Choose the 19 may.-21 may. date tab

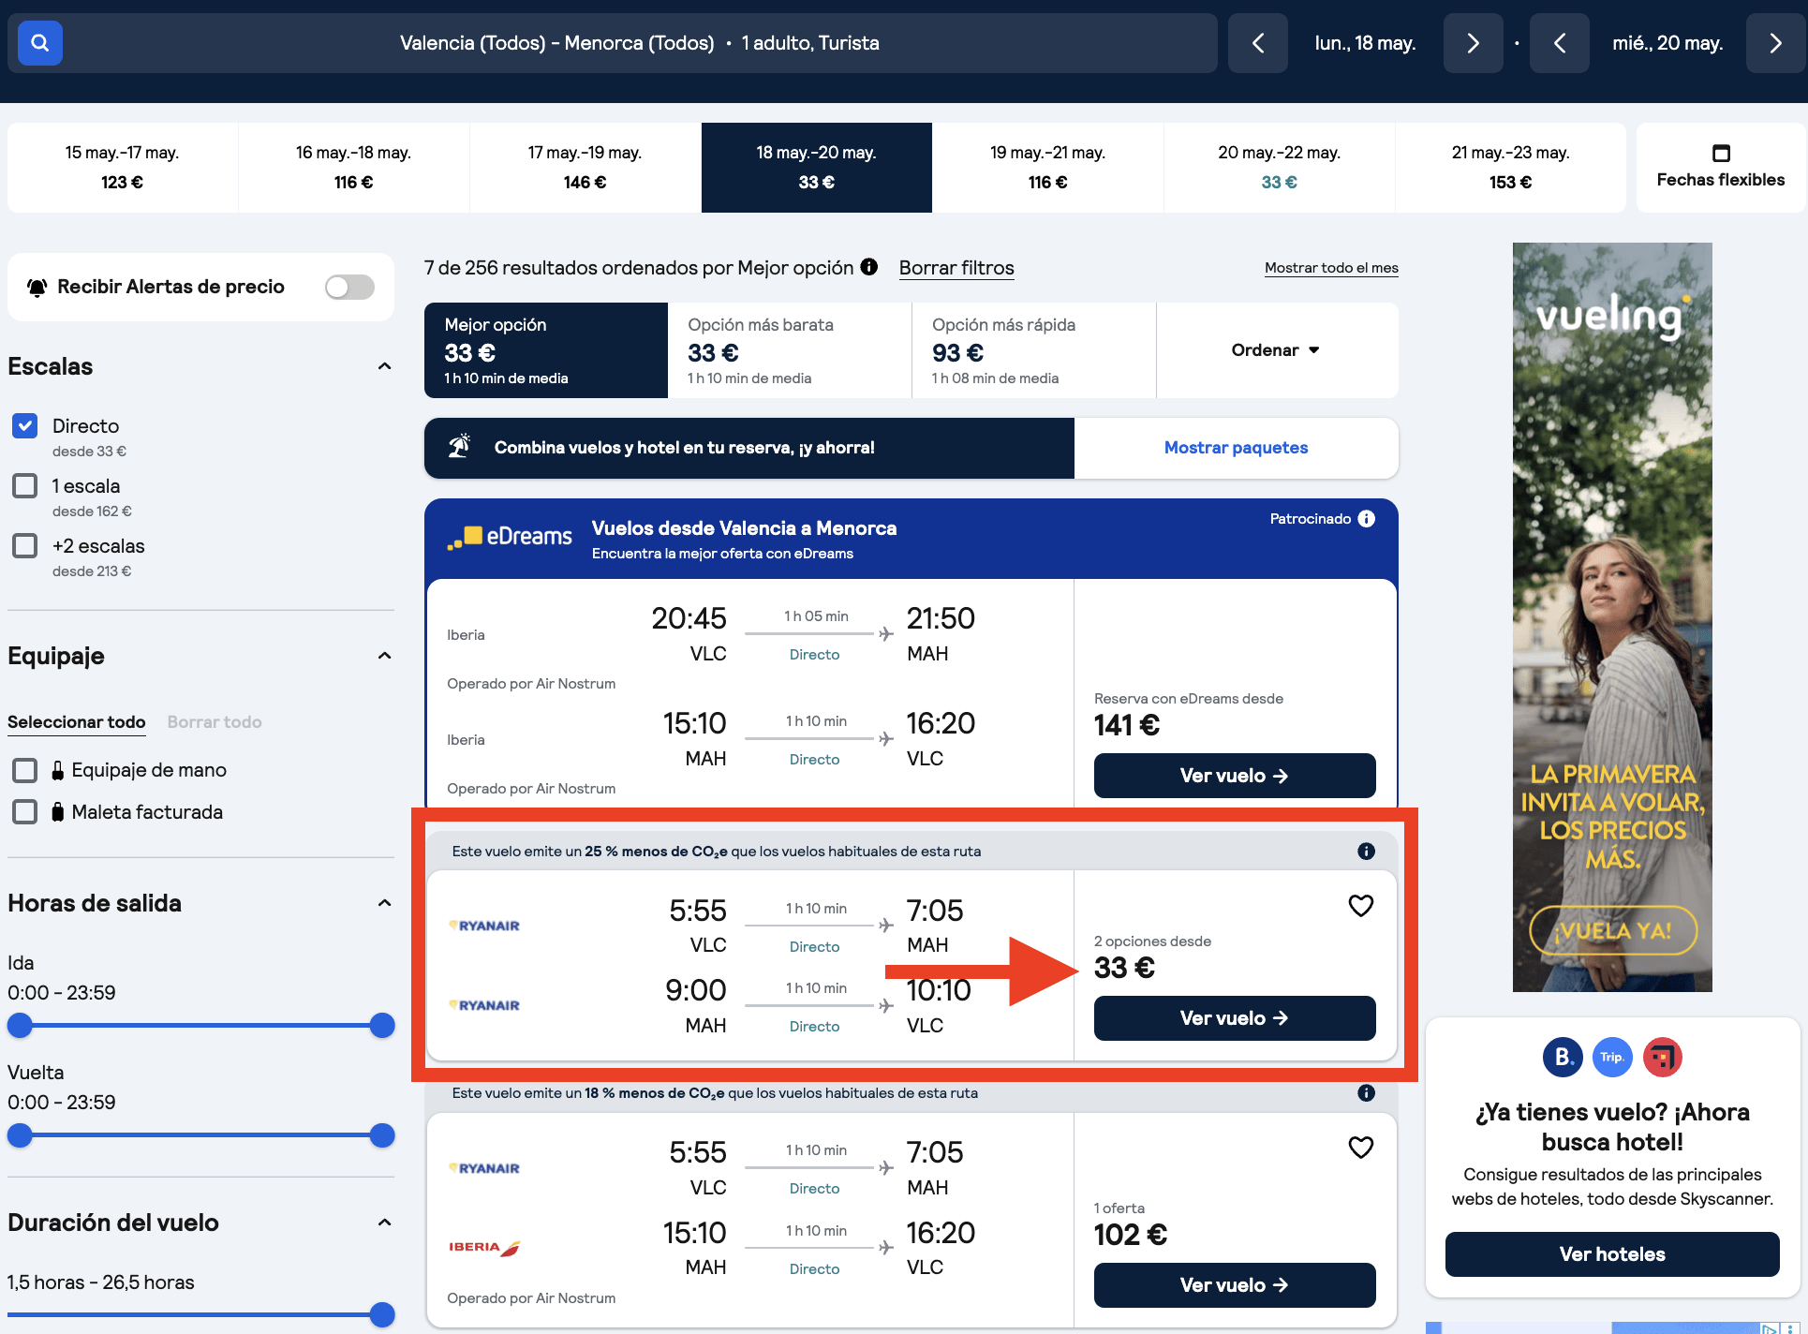1047,168
